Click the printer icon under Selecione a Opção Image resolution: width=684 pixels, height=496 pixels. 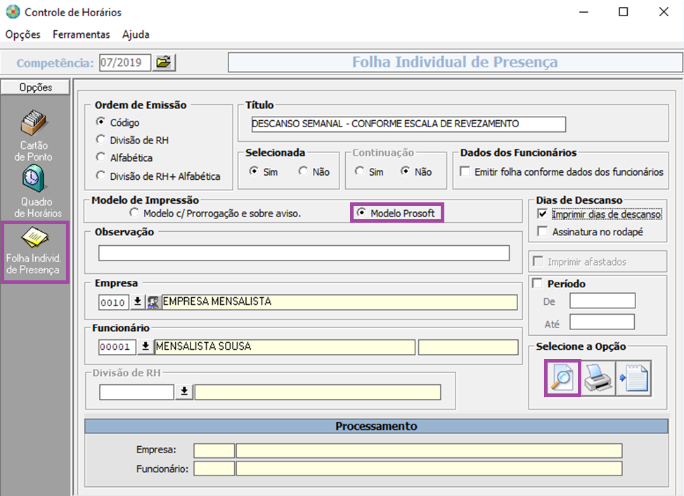598,378
